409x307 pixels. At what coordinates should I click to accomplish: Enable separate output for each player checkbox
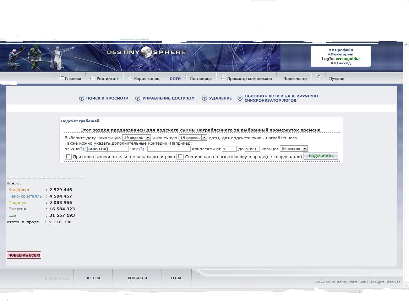click(68, 157)
